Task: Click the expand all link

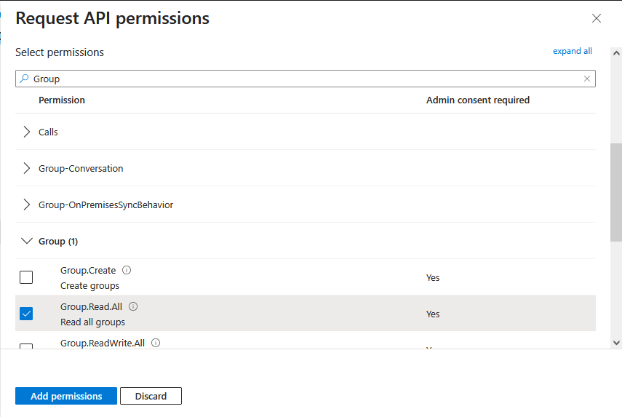Action: [x=573, y=51]
